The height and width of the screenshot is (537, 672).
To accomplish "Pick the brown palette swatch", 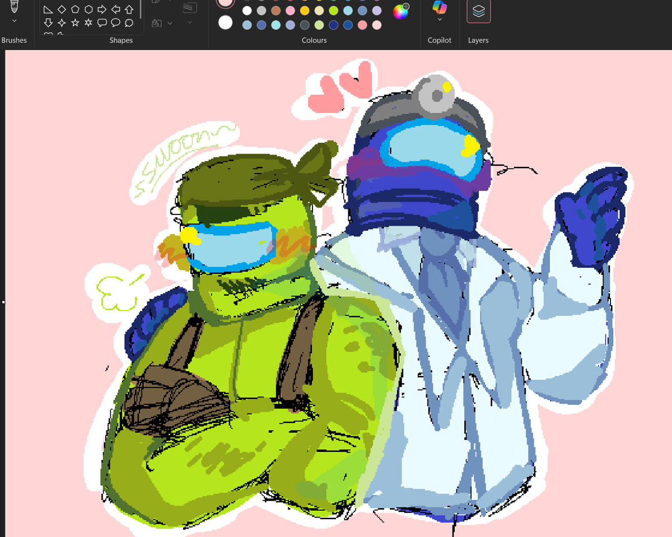I will (276, 11).
